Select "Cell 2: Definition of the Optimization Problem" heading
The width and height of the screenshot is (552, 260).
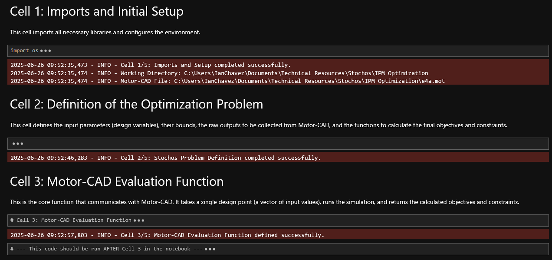point(136,104)
